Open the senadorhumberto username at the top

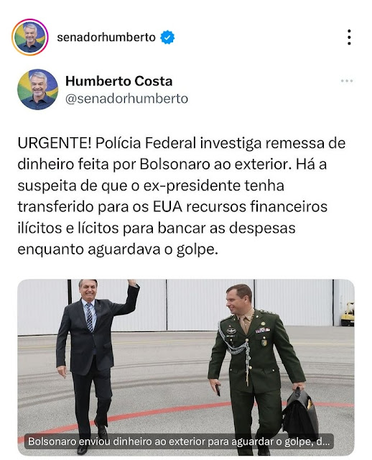(106, 37)
